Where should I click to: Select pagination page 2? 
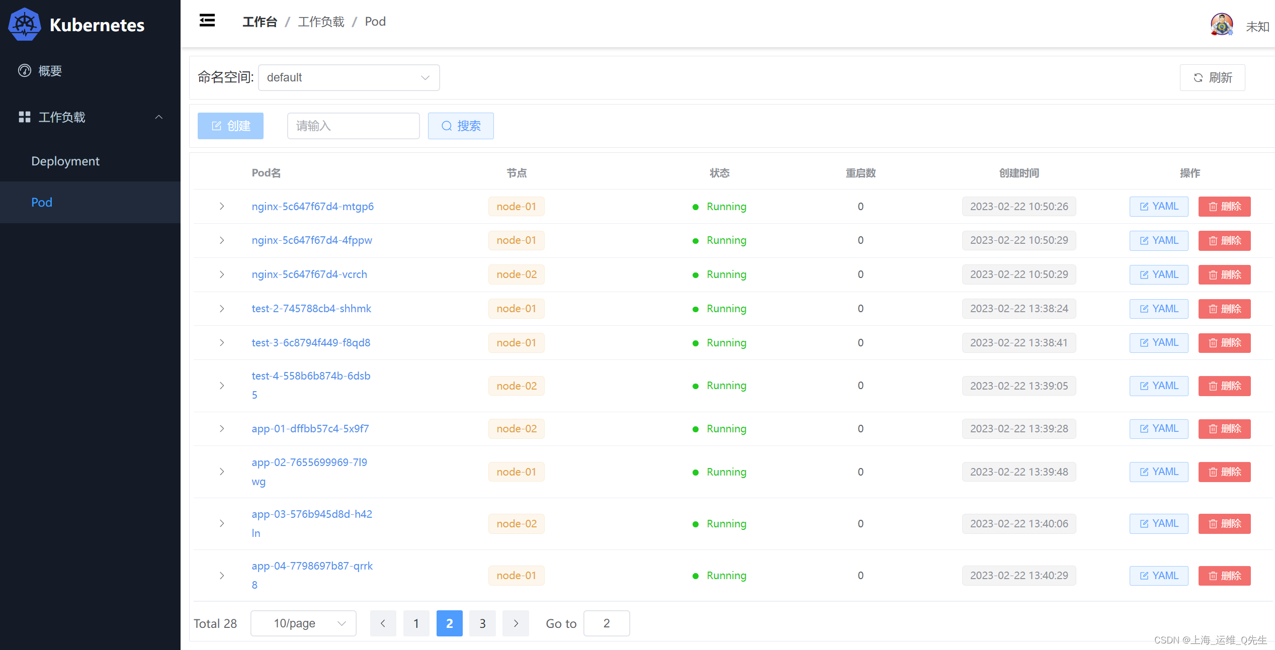pyautogui.click(x=450, y=623)
